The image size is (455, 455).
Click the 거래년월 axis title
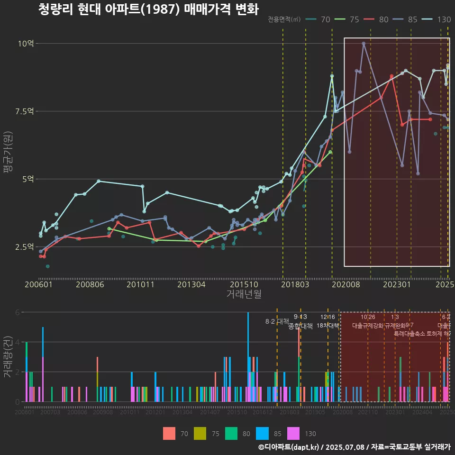pos(244,294)
